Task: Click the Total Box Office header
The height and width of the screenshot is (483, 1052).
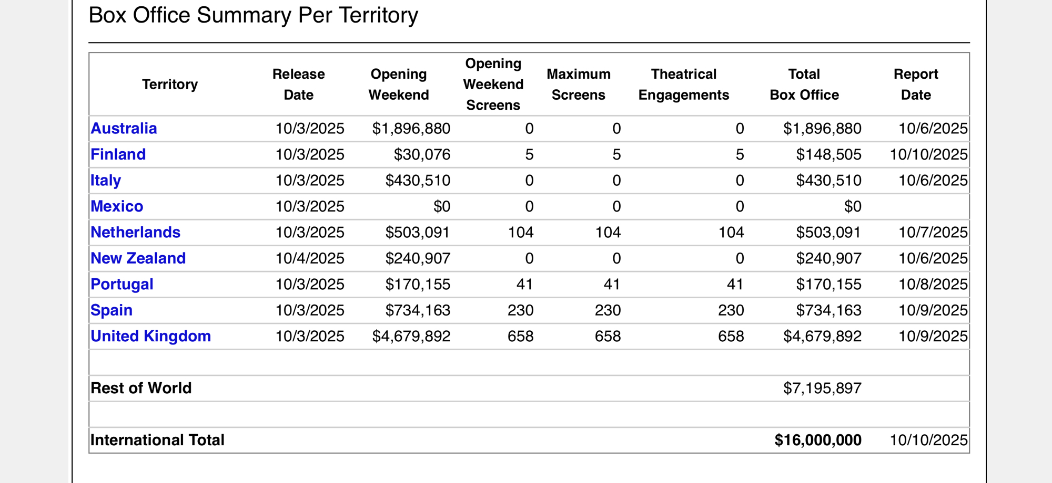Action: click(804, 84)
